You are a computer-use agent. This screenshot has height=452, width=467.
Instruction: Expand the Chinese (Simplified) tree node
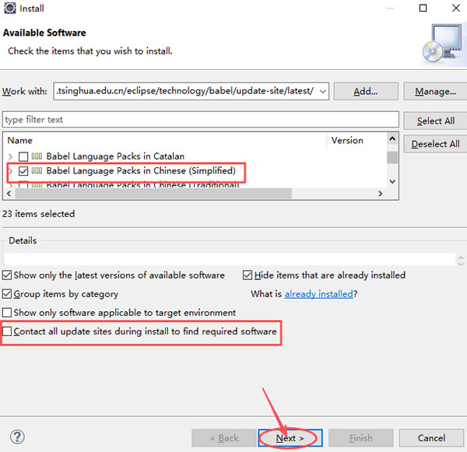click(x=10, y=170)
